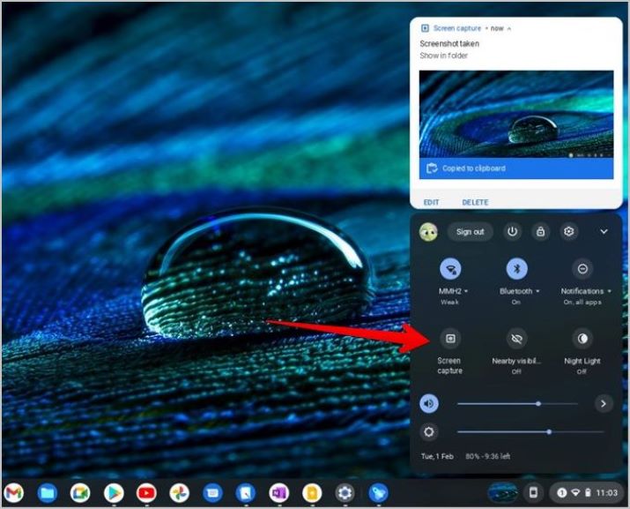Screen dimensions: 630x509
Task: Mute the volume speaker icon
Action: [x=429, y=403]
